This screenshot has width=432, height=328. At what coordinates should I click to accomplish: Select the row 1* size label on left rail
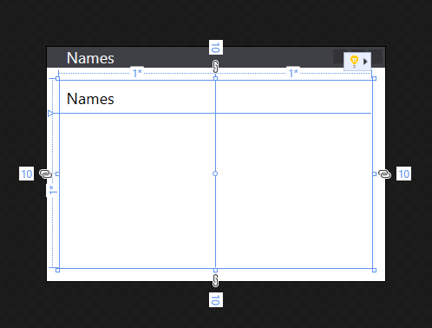(x=52, y=190)
